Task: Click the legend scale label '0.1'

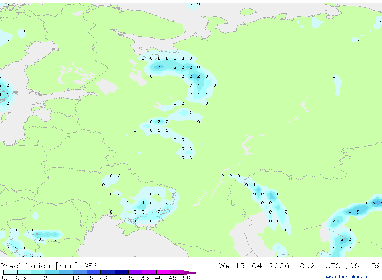Action: click(x=6, y=278)
